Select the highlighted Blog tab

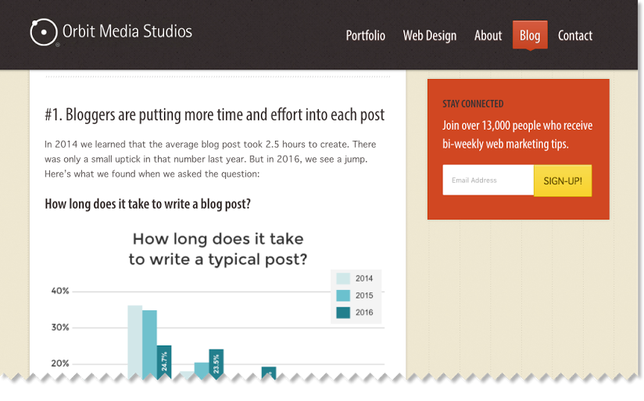[x=530, y=35]
